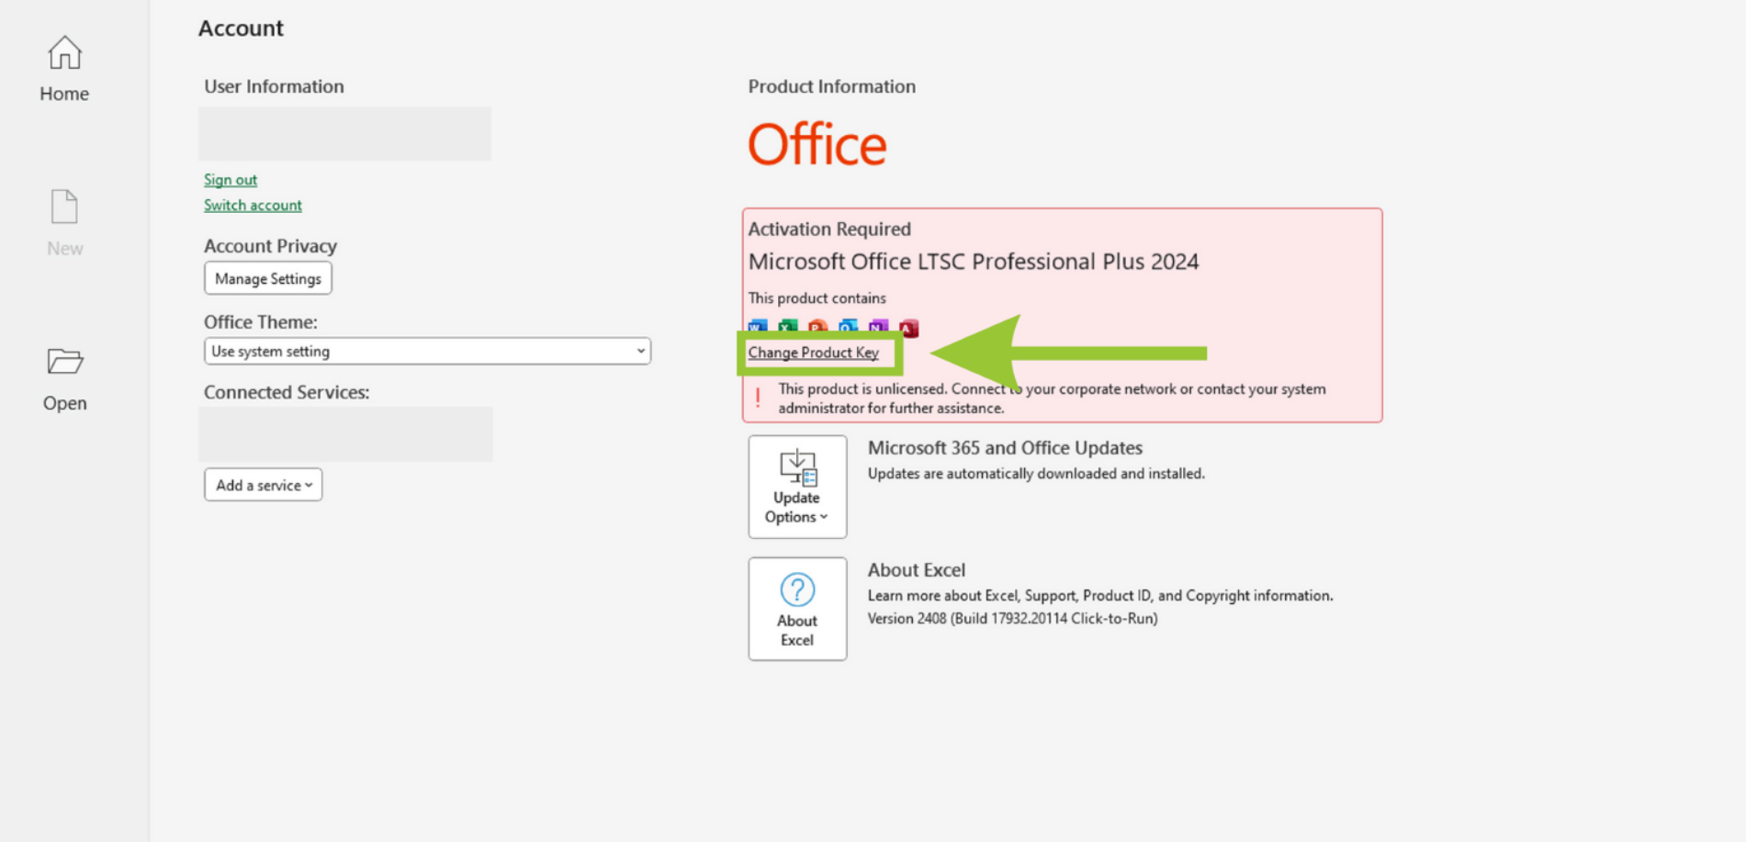
Task: Click the PowerPoint icon under This product contains
Action: [x=817, y=327]
